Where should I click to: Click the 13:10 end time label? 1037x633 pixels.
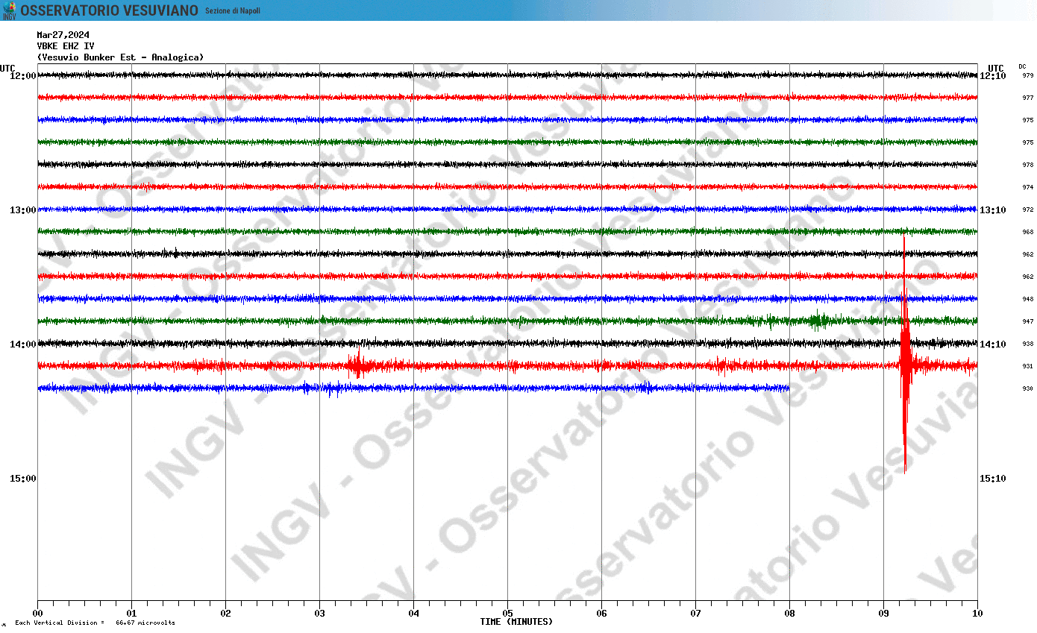click(993, 210)
